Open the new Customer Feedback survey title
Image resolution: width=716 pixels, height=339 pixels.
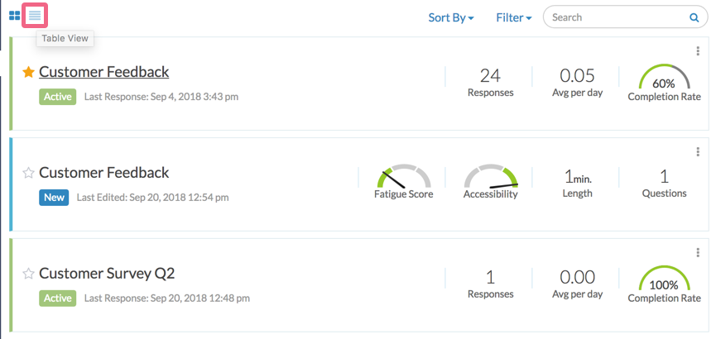[x=103, y=173]
